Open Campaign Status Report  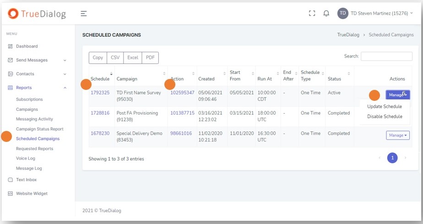[40, 129]
